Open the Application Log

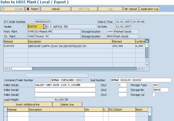[149, 9]
